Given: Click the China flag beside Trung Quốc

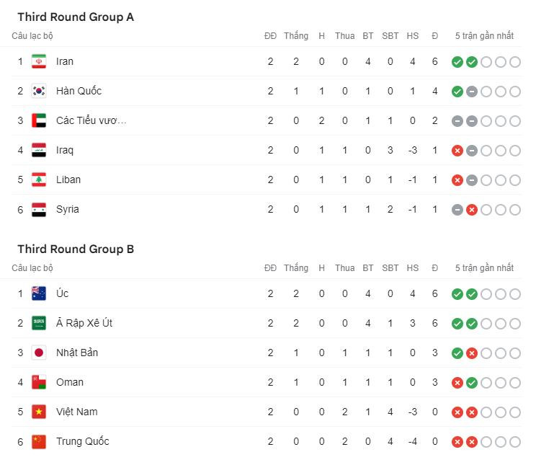Looking at the screenshot, I should point(39,442).
